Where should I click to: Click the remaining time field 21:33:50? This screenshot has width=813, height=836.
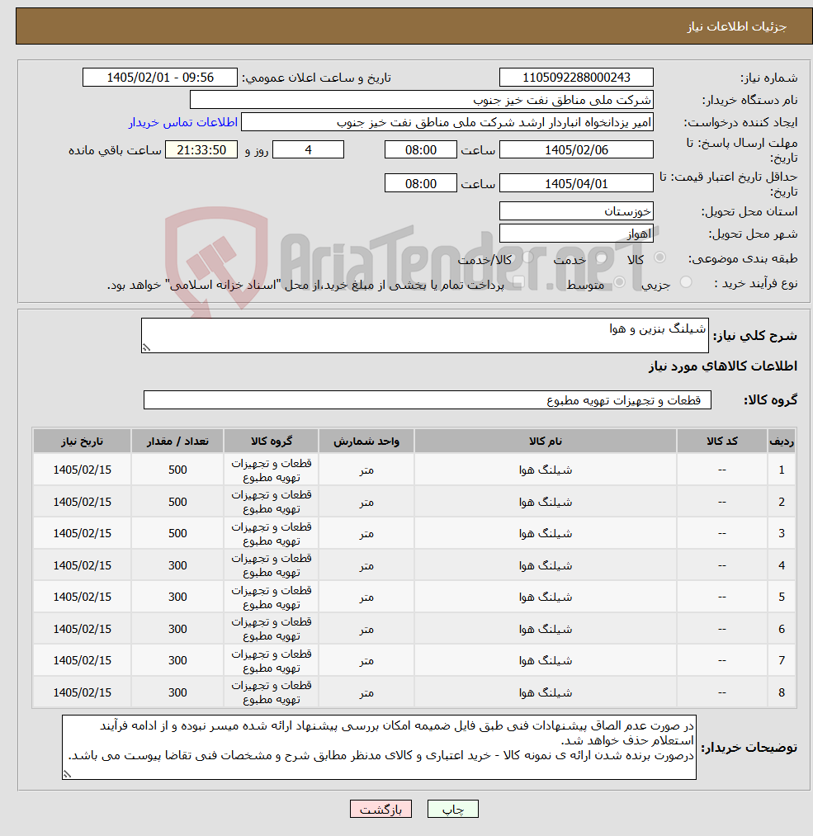point(201,150)
